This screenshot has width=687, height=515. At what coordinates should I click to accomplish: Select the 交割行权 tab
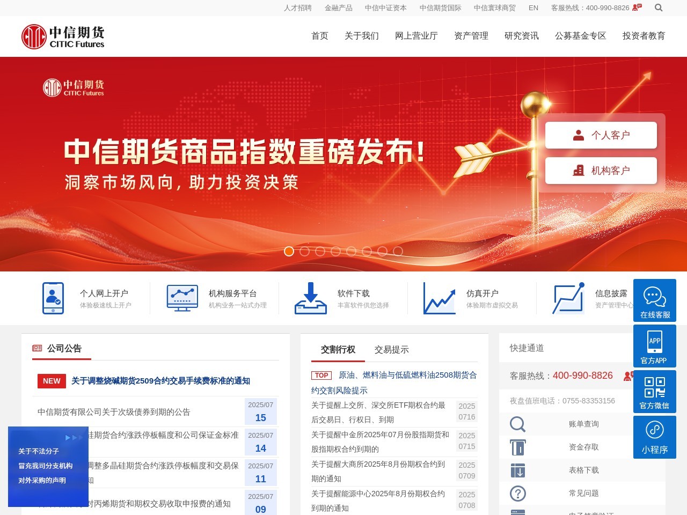click(338, 350)
